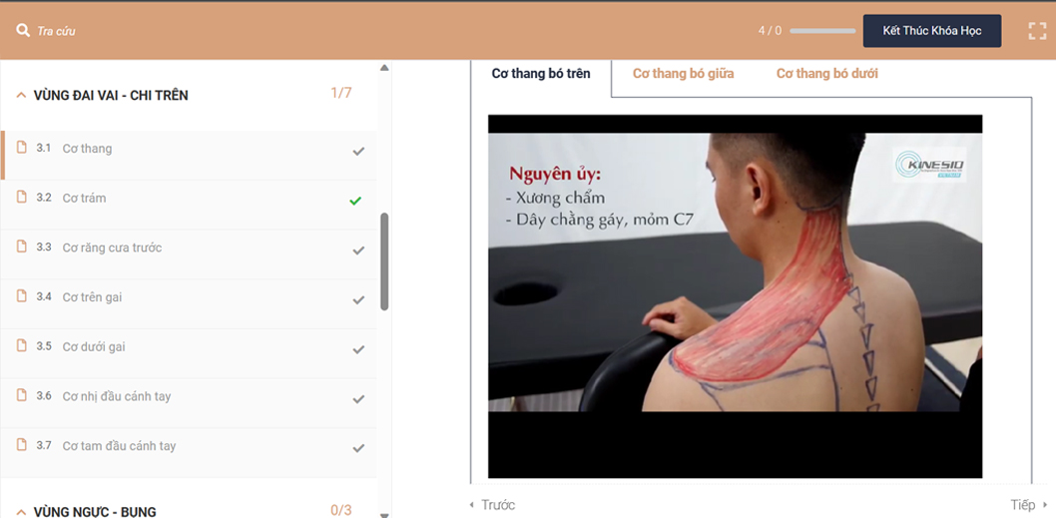Click document icon for lesson 3.2
Viewport: 1056px width, 518px height.
click(x=22, y=197)
